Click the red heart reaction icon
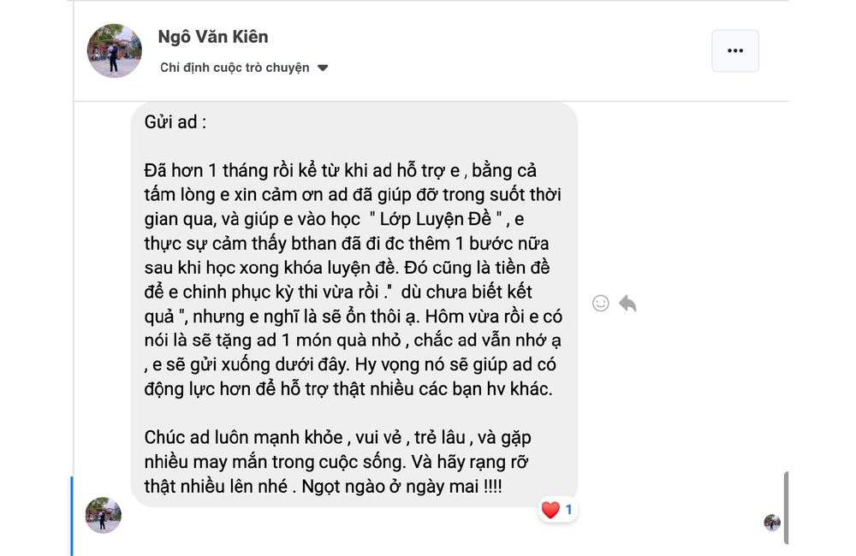 coord(550,511)
